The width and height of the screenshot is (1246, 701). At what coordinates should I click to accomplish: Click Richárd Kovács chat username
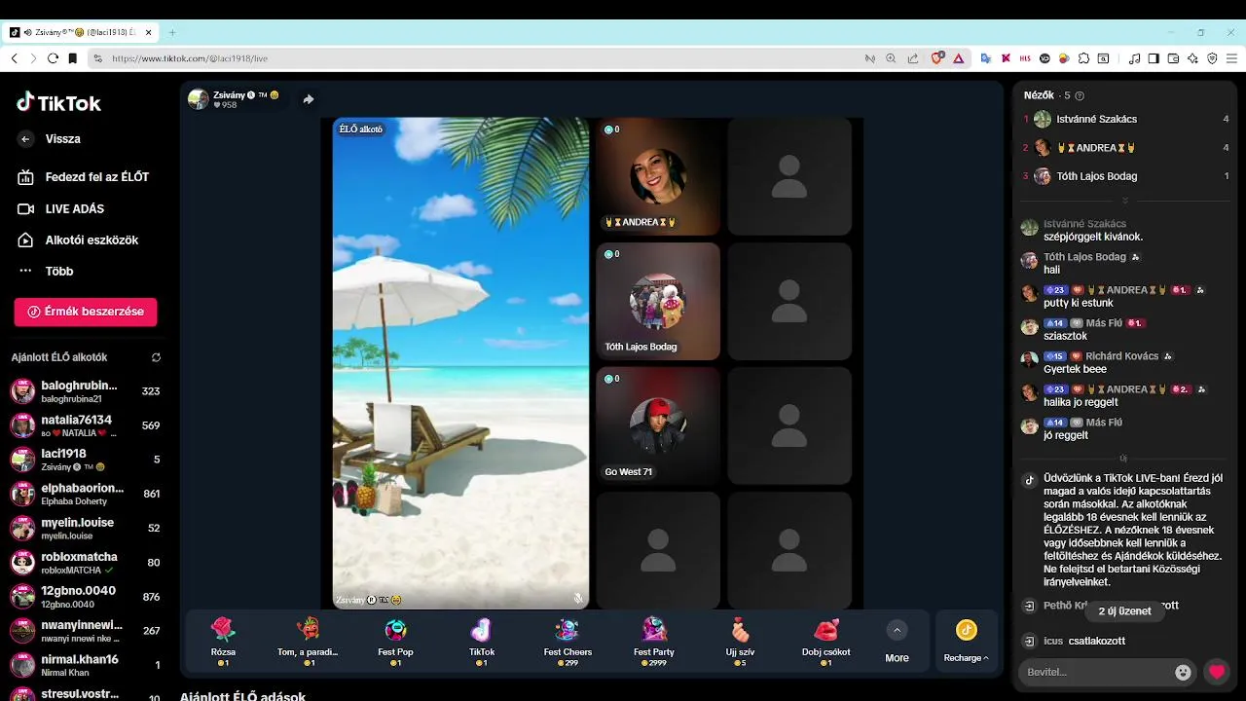click(x=1121, y=356)
